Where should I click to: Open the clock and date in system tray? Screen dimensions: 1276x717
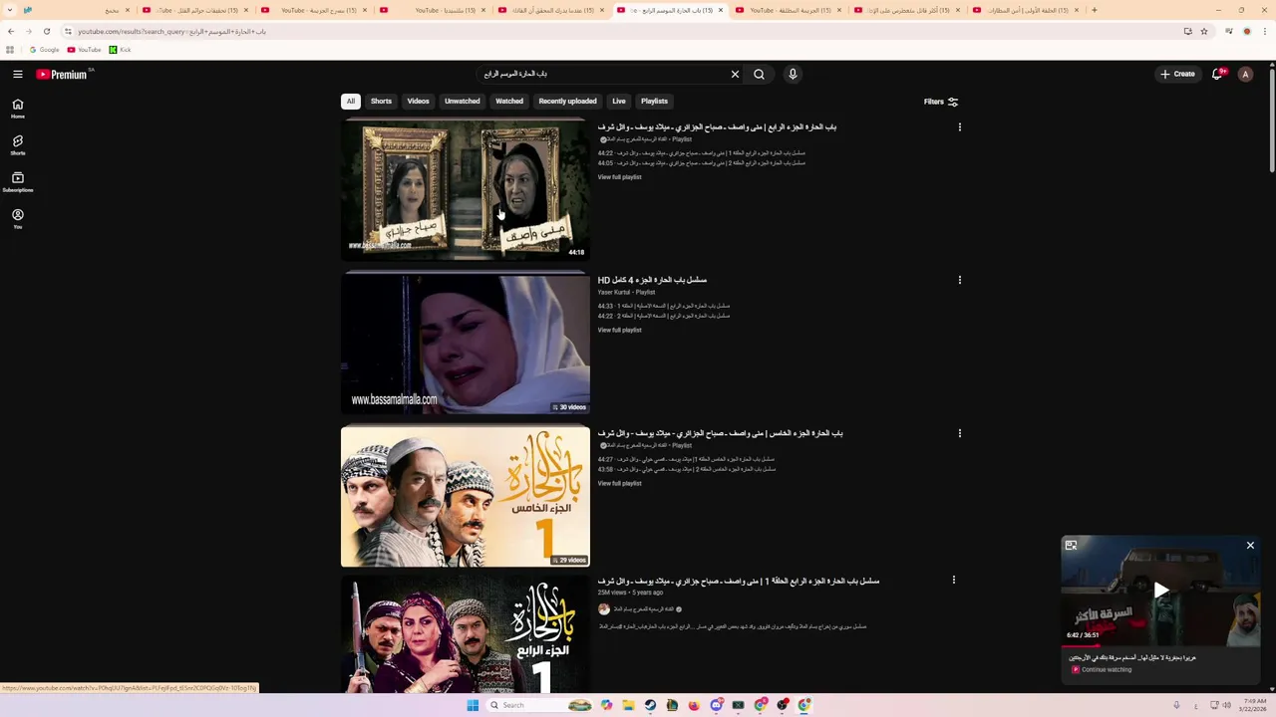1253,705
